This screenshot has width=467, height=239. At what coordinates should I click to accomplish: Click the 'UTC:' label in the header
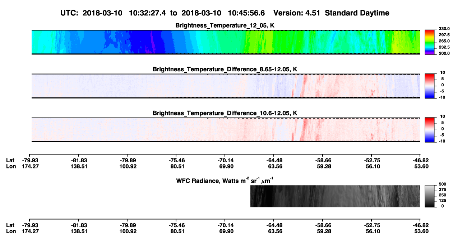70,13
